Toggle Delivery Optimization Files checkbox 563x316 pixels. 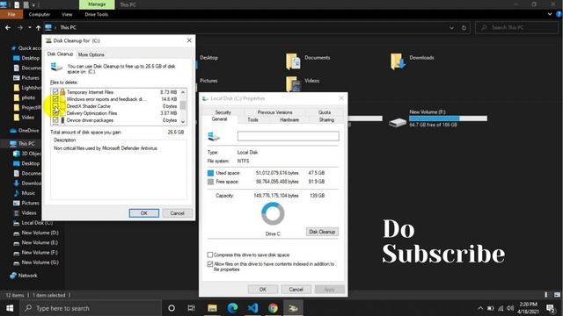(x=55, y=113)
